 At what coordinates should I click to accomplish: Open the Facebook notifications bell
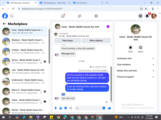[147, 16]
